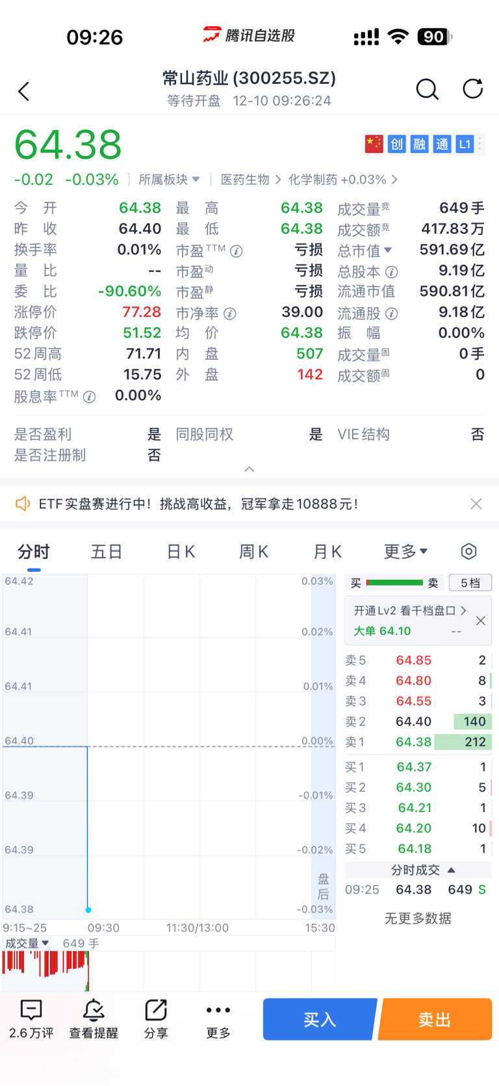Open 医药生物 sector link
The width and height of the screenshot is (499, 1086).
(x=251, y=180)
